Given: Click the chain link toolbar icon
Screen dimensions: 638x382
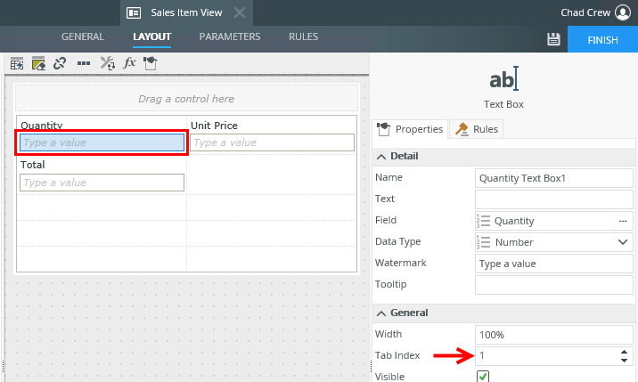Looking at the screenshot, I should pyautogui.click(x=60, y=63).
